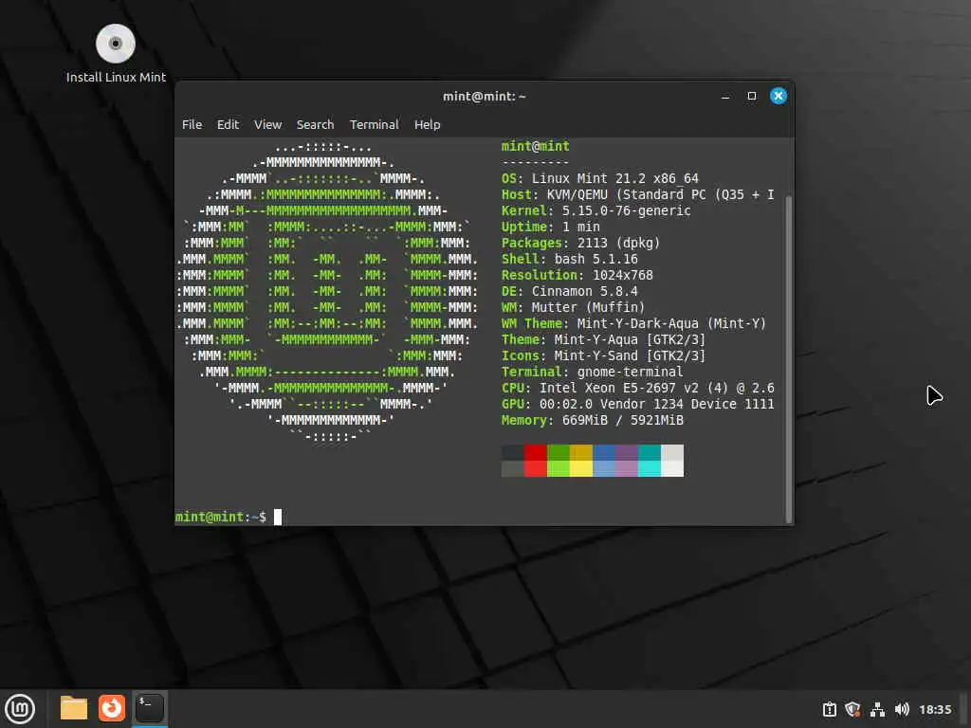Click the Packages: 2113 (dpkg) line
Screen dimensions: 971x728
point(581,243)
